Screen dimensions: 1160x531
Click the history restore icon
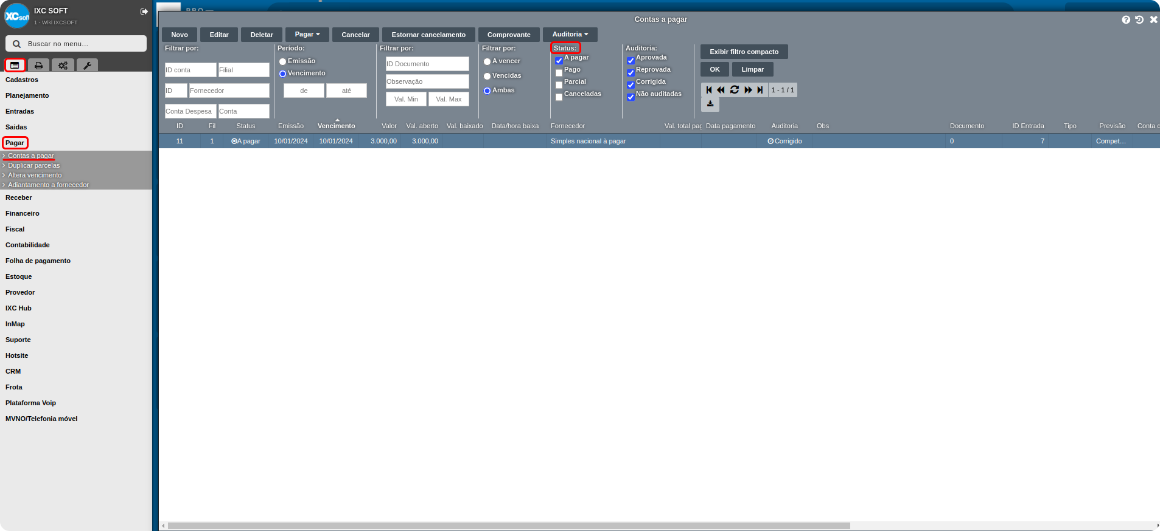tap(1139, 19)
